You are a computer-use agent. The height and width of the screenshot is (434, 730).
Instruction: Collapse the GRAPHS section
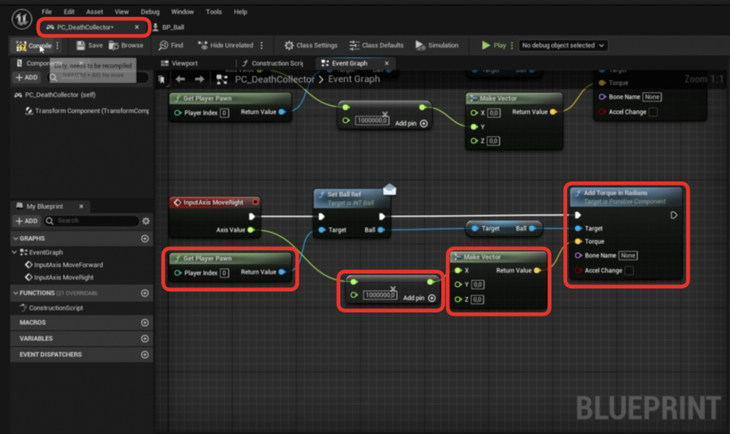tap(16, 238)
